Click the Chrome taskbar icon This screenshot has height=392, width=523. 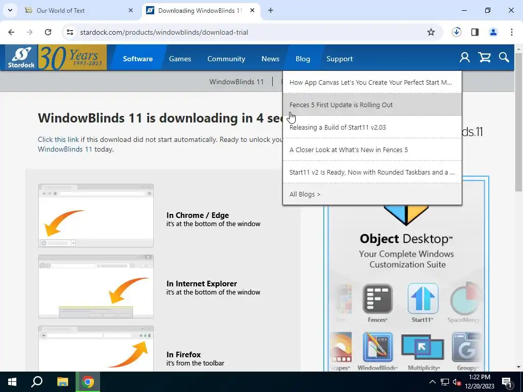point(88,382)
